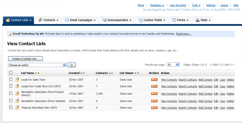Select checkbox for Newsletter Subscribers (From Website)
The image size is (242, 123).
(x=11, y=101)
